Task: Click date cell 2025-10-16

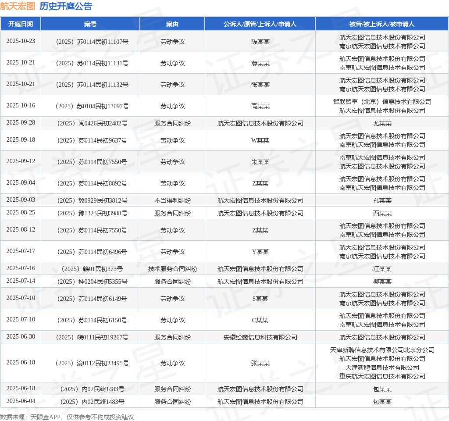Action: click(21, 105)
